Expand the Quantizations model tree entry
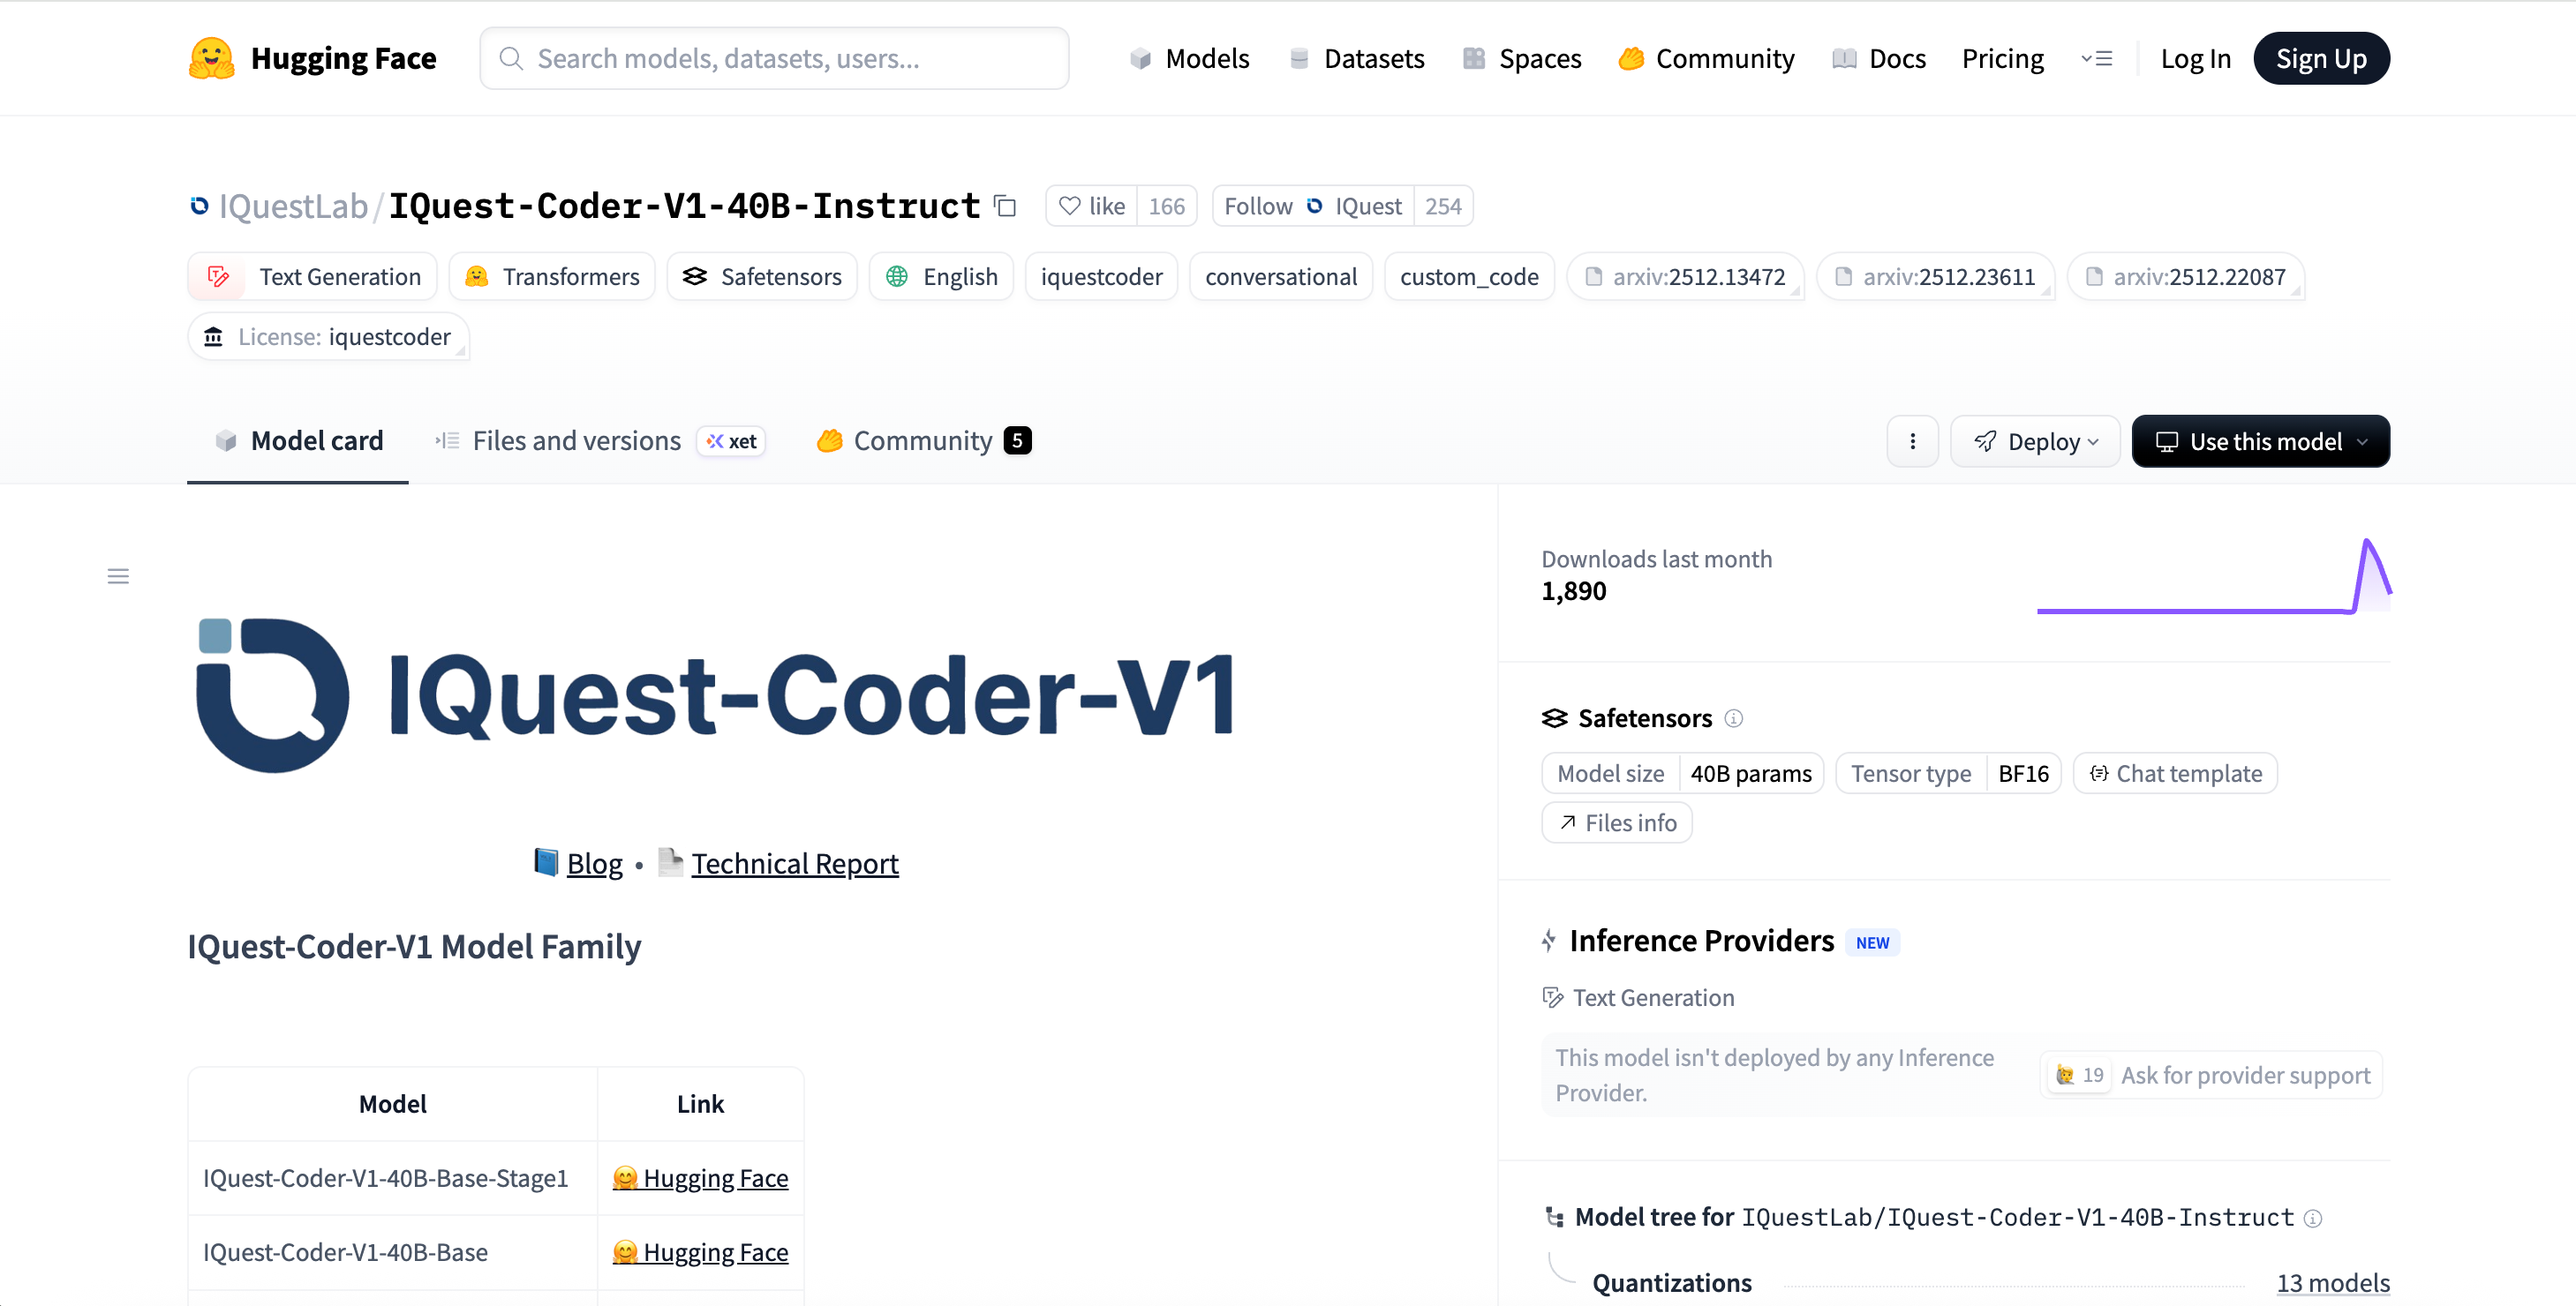The image size is (2576, 1306). click(x=1672, y=1282)
